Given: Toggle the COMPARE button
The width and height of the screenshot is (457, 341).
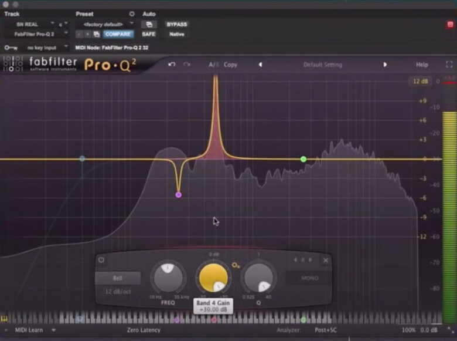Looking at the screenshot, I should point(118,34).
